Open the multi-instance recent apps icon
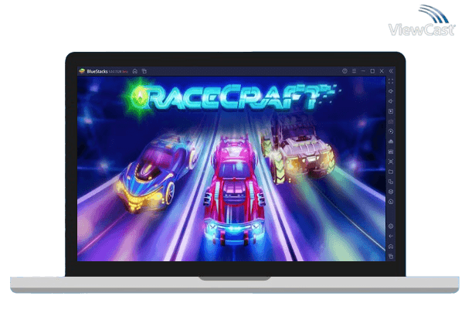This screenshot has width=465, height=320. tap(144, 71)
